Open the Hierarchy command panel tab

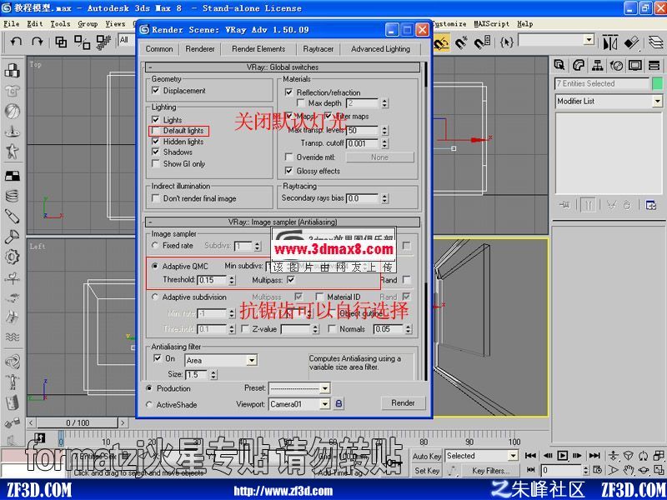(x=598, y=65)
